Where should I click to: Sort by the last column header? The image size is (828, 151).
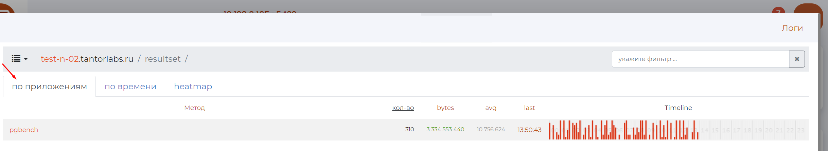[x=529, y=108]
